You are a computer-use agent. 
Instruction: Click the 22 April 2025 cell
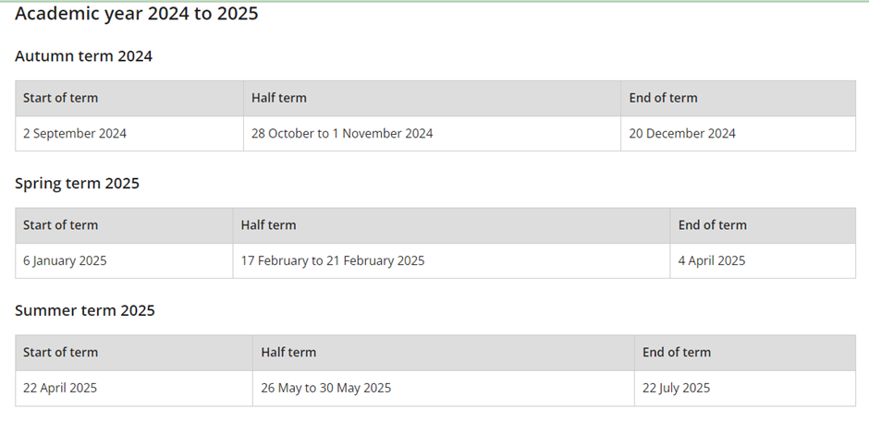pyautogui.click(x=134, y=388)
